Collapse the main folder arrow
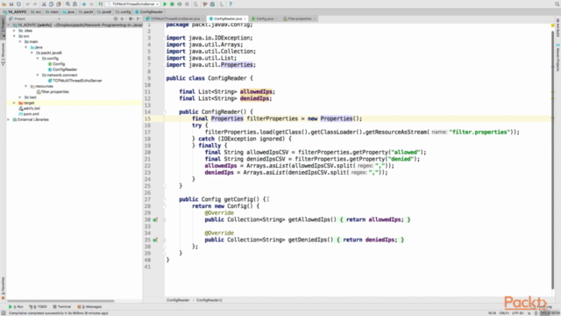Image resolution: width=561 pixels, height=316 pixels. [x=20, y=42]
